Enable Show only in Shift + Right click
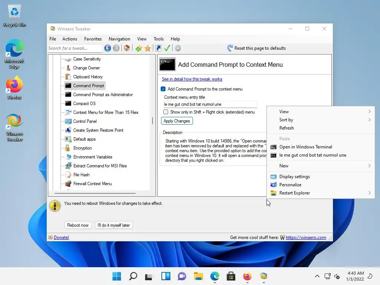380x285 pixels. [x=166, y=112]
